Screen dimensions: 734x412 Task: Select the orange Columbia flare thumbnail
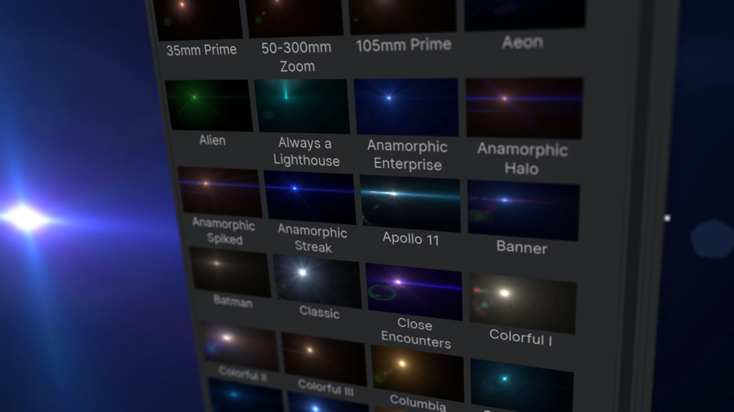(x=417, y=373)
